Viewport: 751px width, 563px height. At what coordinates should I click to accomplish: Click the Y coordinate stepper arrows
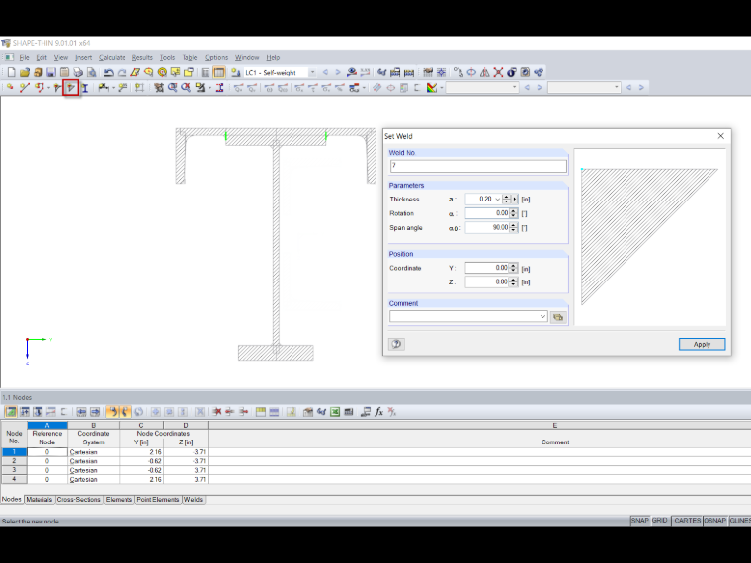pyautogui.click(x=514, y=268)
